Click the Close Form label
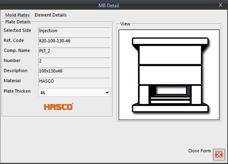The height and width of the screenshot is (164, 228). 199,151
